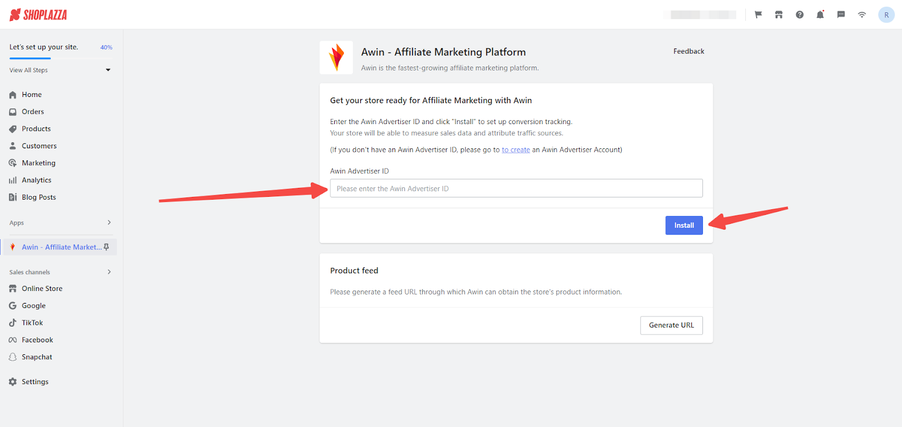Select Awin - Affiliate Market... in sidebar
The image size is (902, 427).
pyautogui.click(x=59, y=247)
